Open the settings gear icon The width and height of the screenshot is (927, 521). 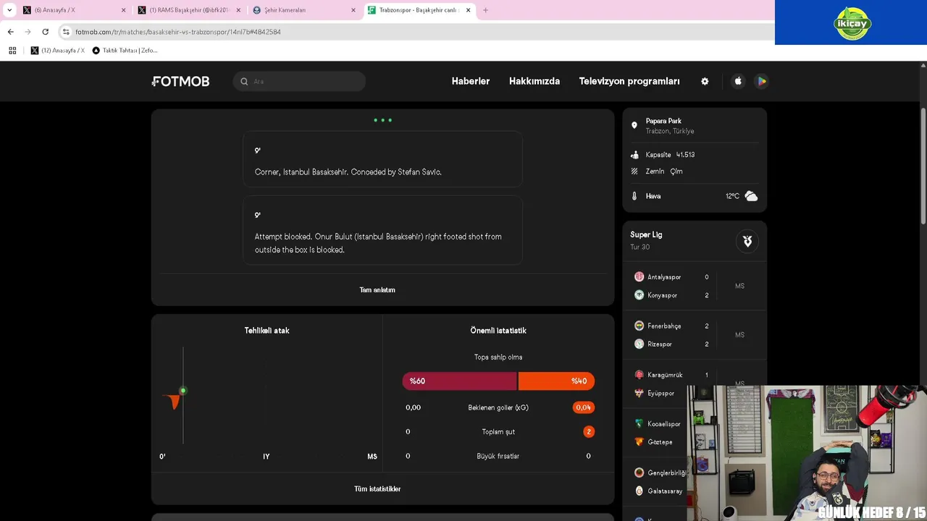click(705, 81)
